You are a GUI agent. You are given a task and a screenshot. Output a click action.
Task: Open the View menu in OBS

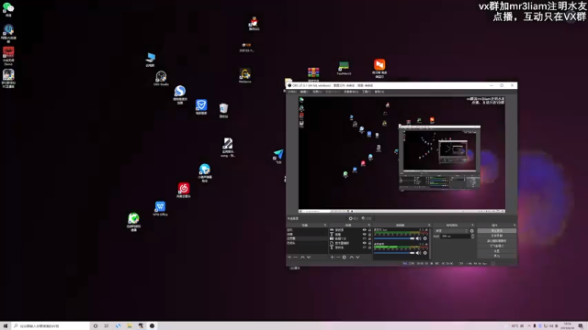click(x=317, y=92)
